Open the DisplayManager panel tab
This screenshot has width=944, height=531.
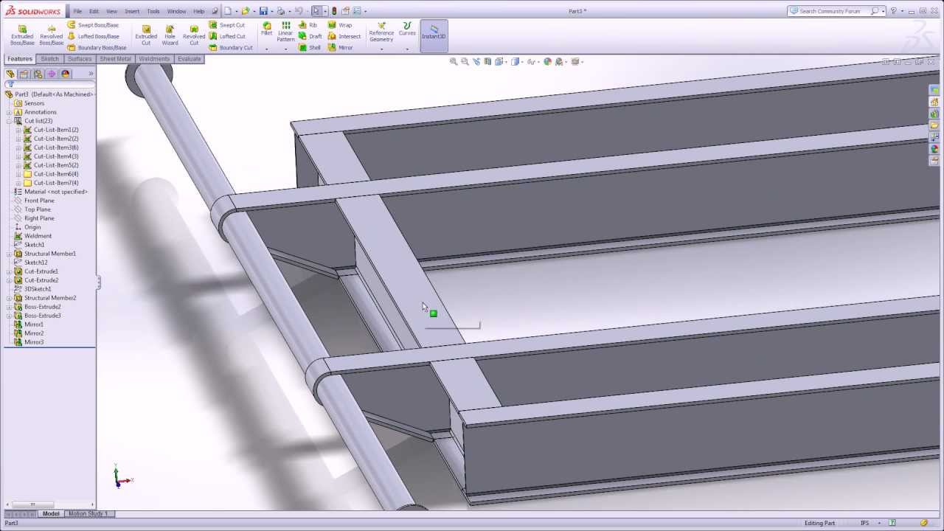[66, 74]
